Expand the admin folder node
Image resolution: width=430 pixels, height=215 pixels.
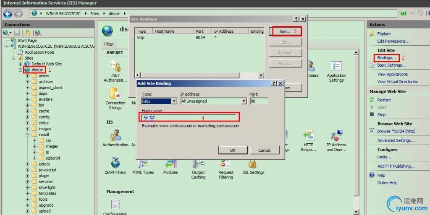pyautogui.click(x=27, y=76)
